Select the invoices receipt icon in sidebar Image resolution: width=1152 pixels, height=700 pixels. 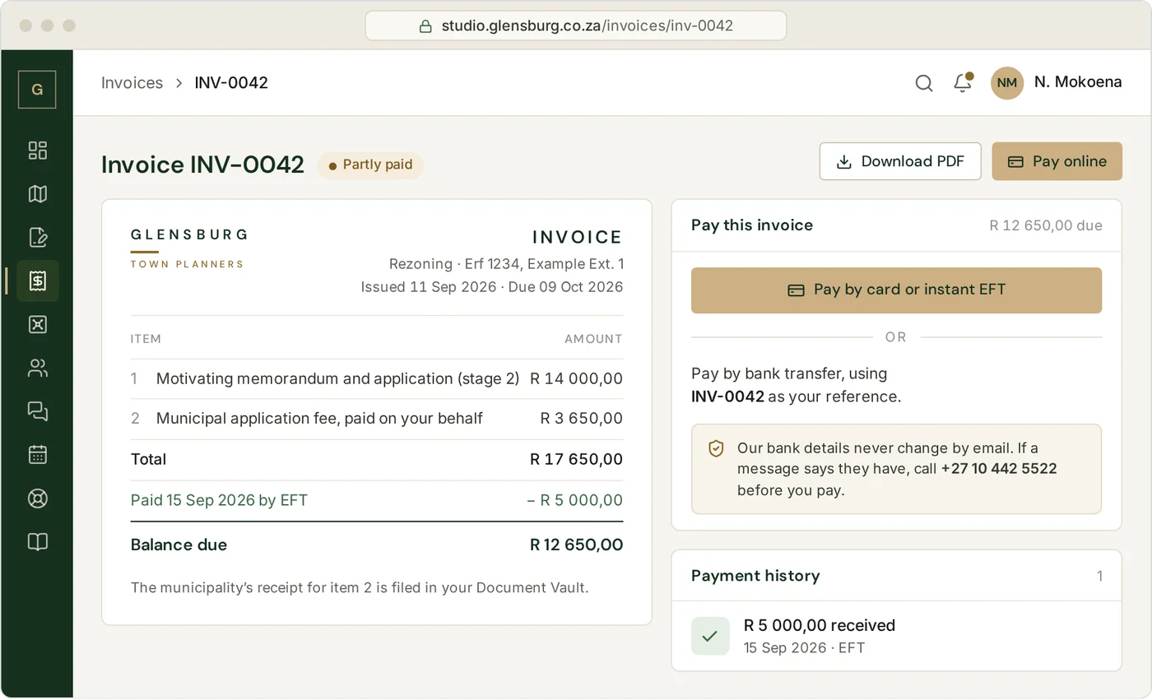[x=37, y=281]
